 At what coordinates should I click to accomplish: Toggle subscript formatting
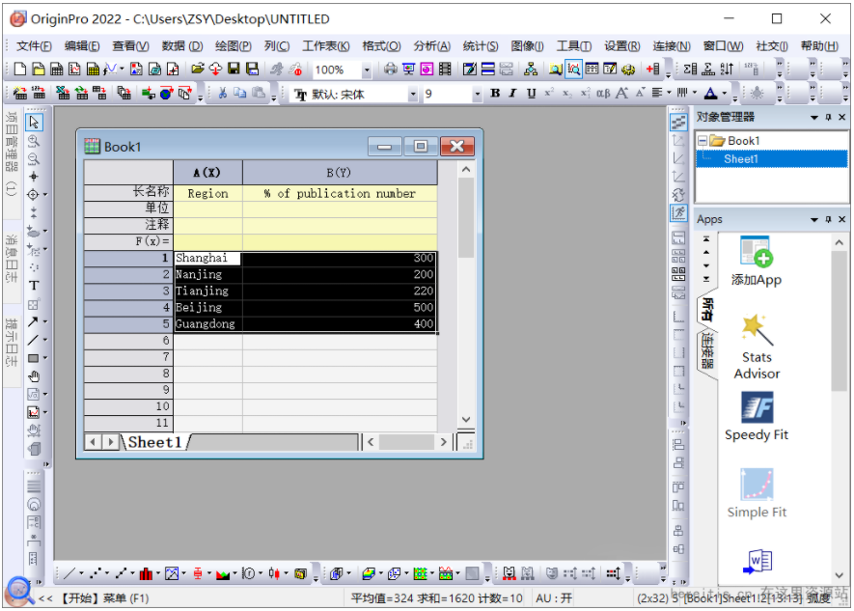[567, 93]
